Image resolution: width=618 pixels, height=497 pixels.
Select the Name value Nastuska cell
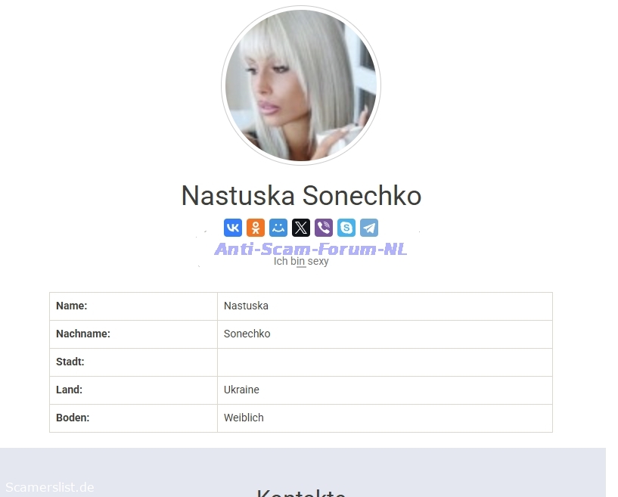pos(385,306)
